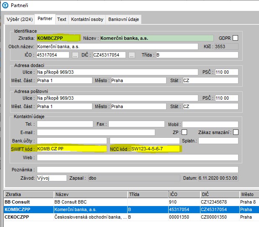Click the second Bank.účty field

click(x=144, y=141)
